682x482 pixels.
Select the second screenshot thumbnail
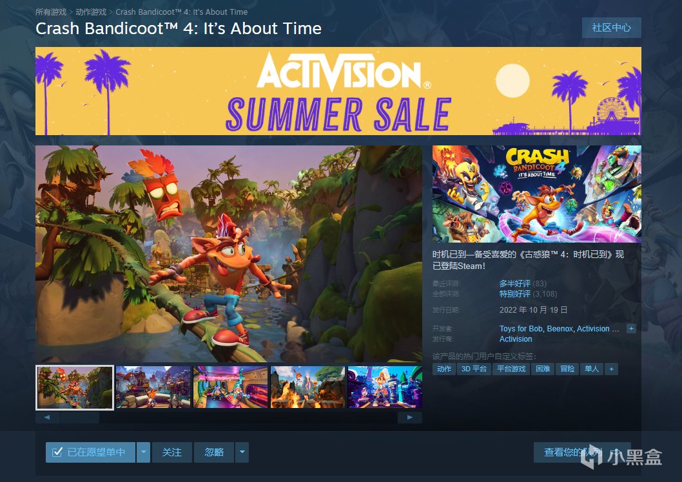point(153,387)
